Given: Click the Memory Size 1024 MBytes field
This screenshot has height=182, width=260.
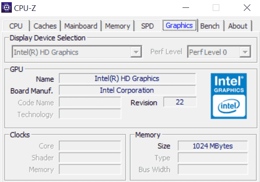Looking at the screenshot, I should click(213, 146).
